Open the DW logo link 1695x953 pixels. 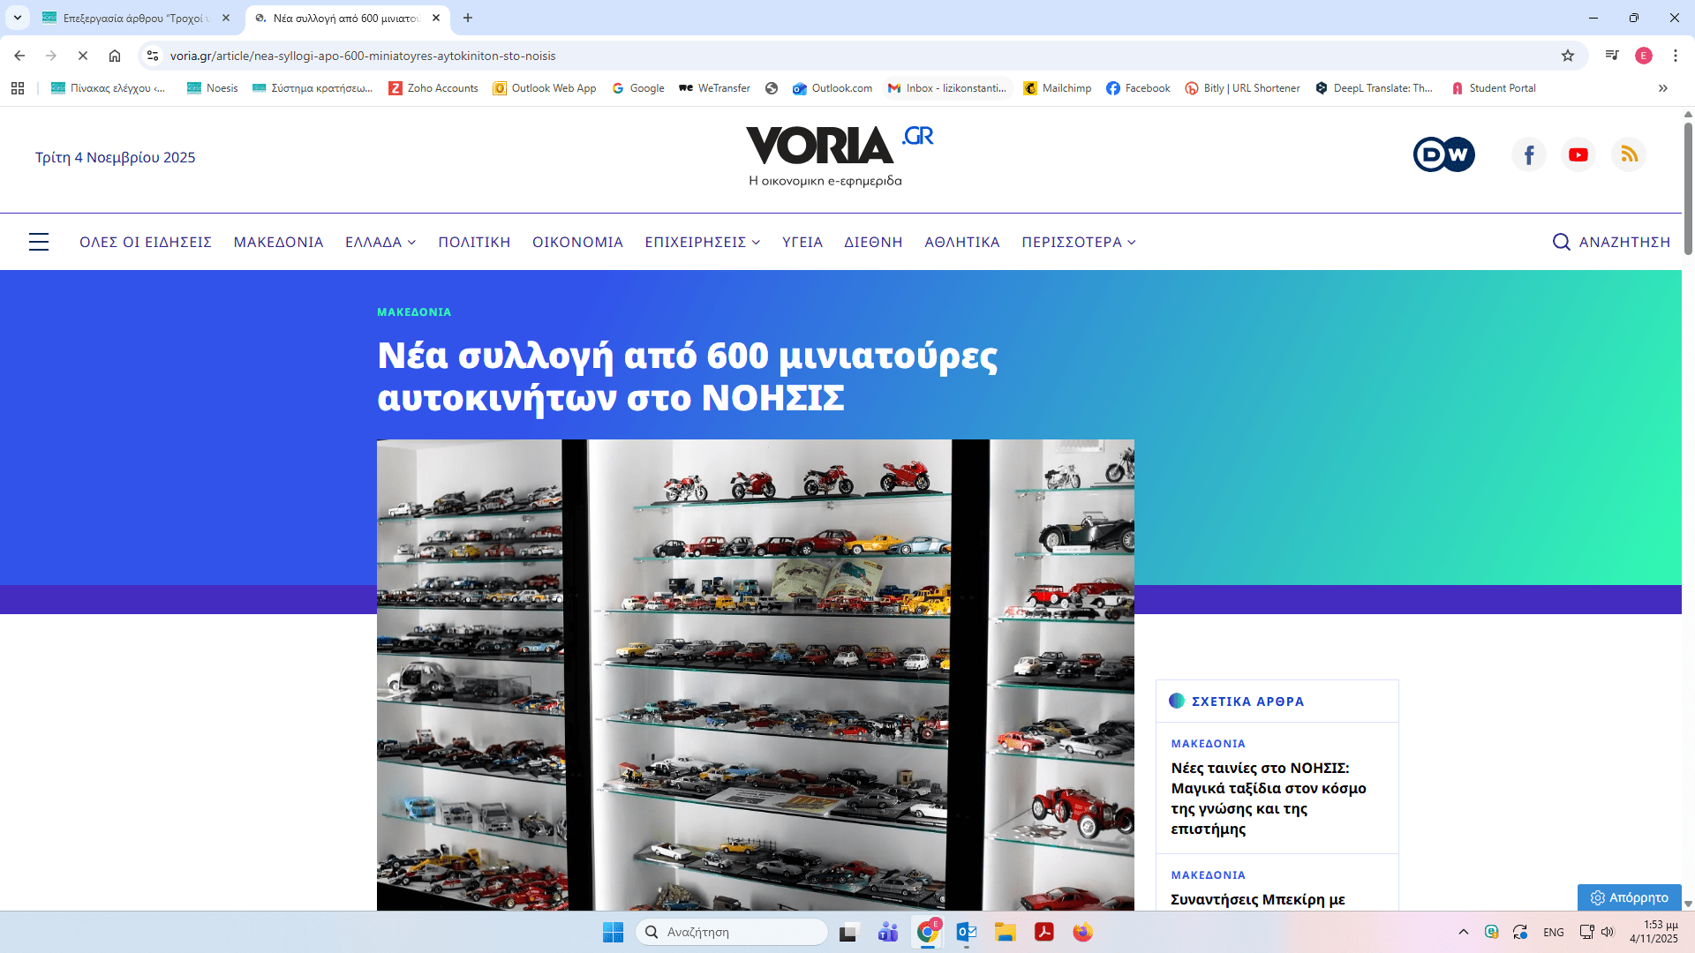[x=1443, y=155]
